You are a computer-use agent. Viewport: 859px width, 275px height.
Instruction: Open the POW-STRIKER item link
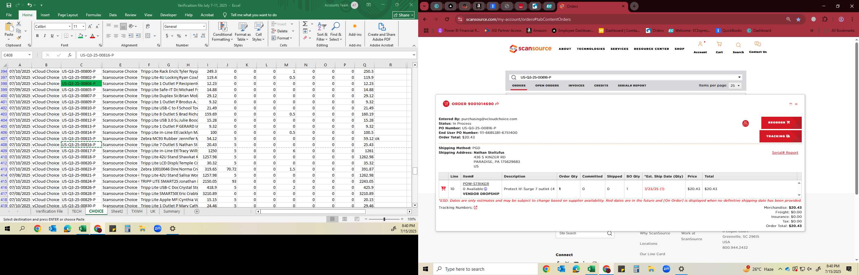476,184
